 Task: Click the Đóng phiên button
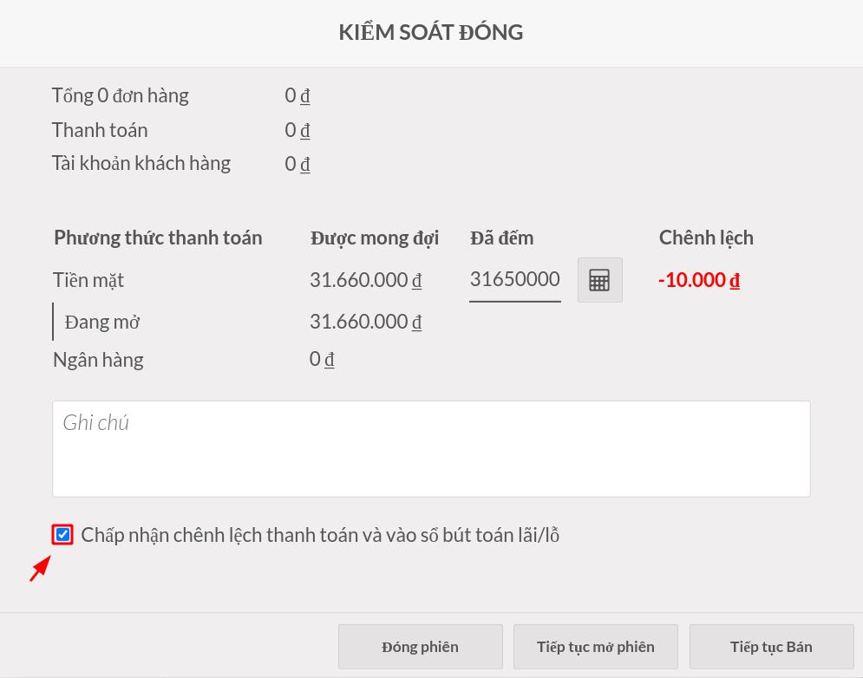[x=420, y=646]
